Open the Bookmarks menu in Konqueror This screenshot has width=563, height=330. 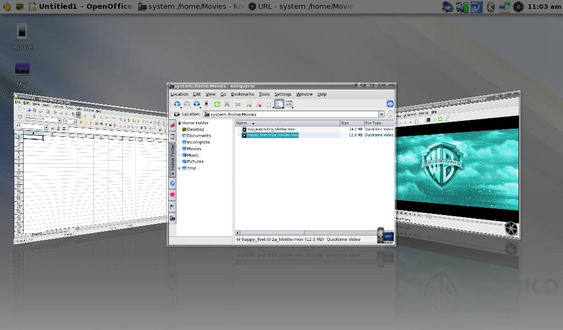pyautogui.click(x=242, y=94)
